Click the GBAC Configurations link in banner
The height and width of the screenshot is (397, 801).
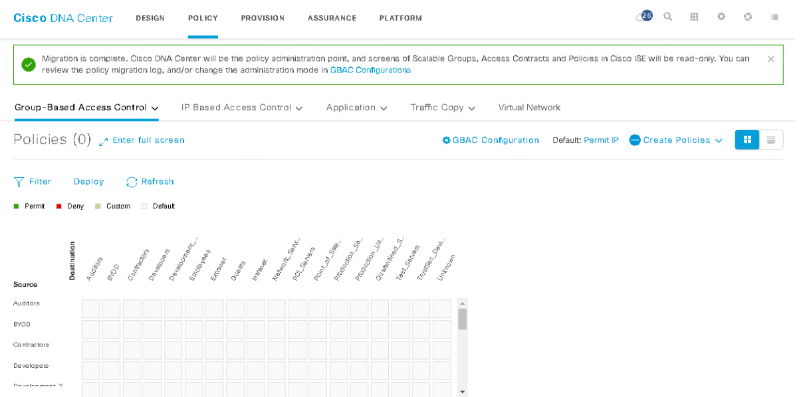(370, 70)
